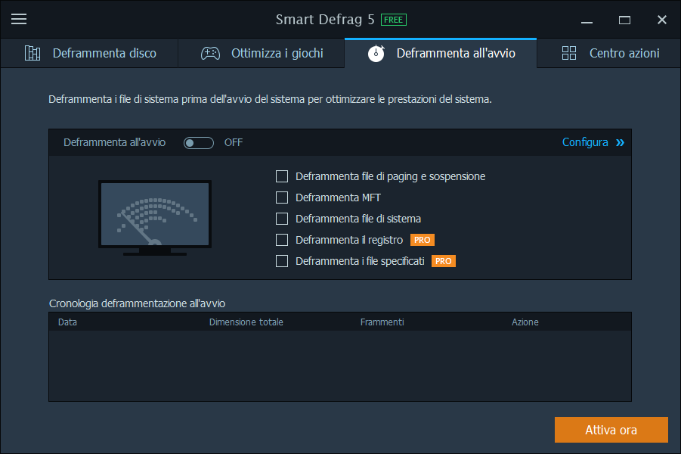The image size is (681, 454).
Task: Maximize the Smart Defrag window
Action: pyautogui.click(x=624, y=20)
